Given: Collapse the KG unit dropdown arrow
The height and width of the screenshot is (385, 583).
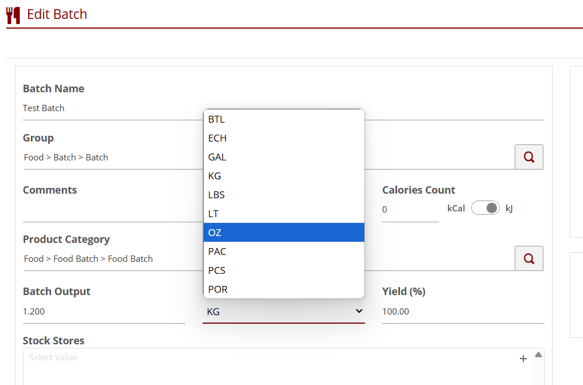Looking at the screenshot, I should 359,311.
